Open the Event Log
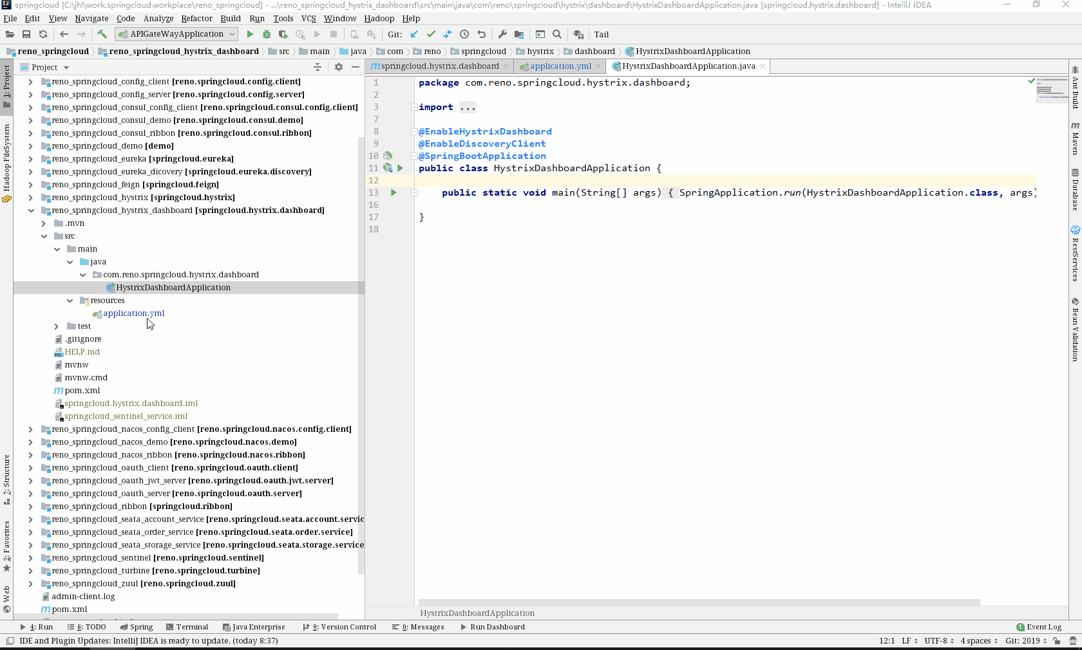The width and height of the screenshot is (1082, 650). [1039, 627]
